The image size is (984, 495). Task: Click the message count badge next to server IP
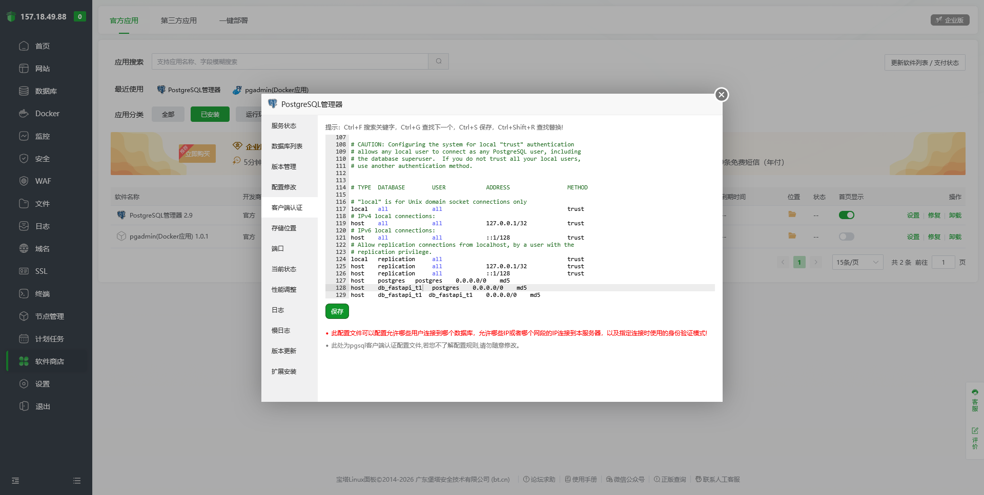coord(79,16)
